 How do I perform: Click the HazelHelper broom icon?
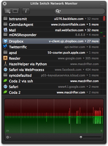pos(5,64)
